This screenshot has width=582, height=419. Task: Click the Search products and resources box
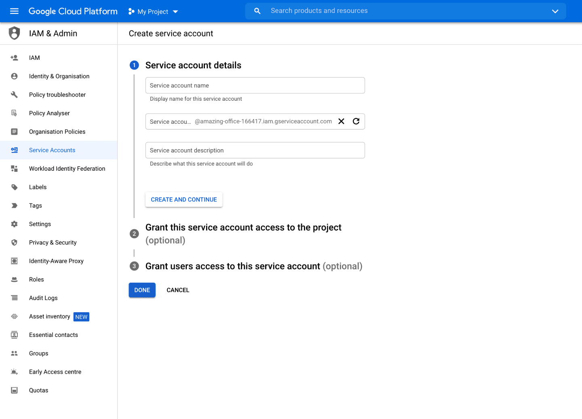tap(405, 11)
